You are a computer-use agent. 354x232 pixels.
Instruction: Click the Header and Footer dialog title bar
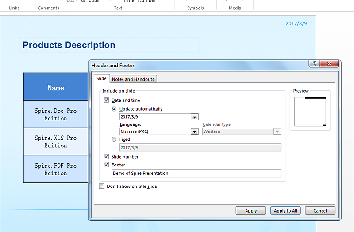(199, 65)
